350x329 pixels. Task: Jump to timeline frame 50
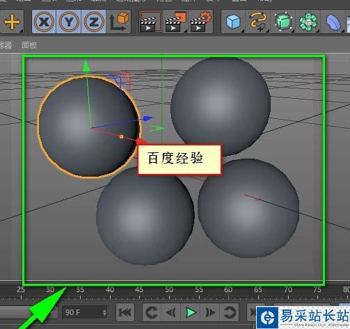coord(169,290)
